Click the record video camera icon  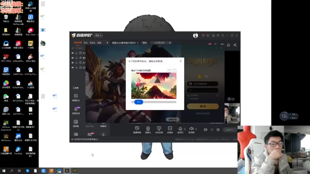(206, 130)
